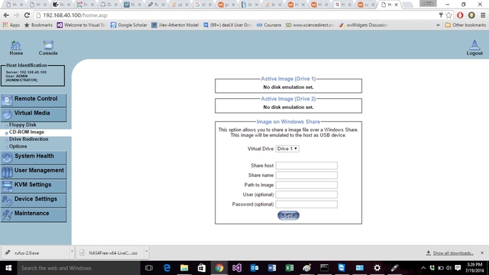Open the Maintenance section
Viewport: 489px width, 275px height.
(34, 215)
